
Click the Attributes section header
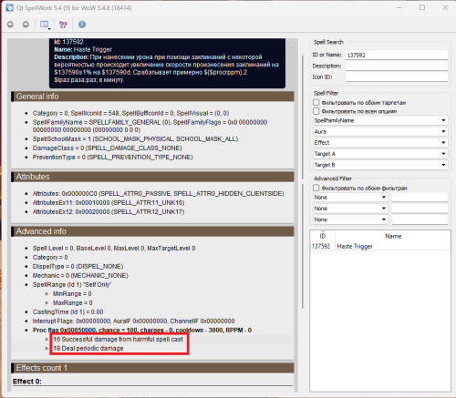tap(152, 177)
